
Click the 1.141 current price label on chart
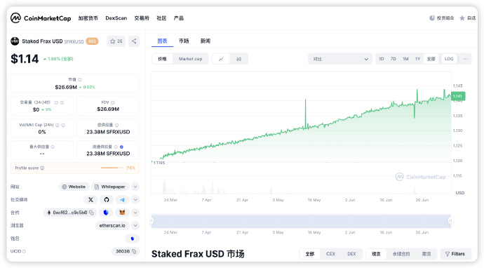coord(458,96)
